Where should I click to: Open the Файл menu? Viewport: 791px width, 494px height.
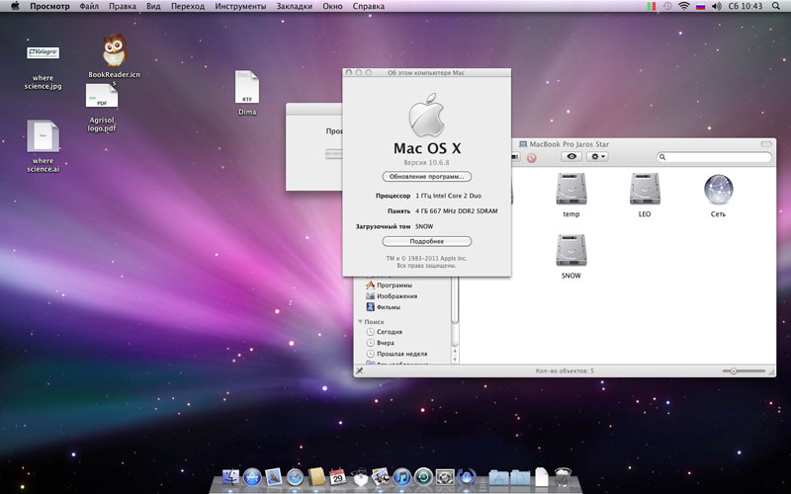(89, 6)
